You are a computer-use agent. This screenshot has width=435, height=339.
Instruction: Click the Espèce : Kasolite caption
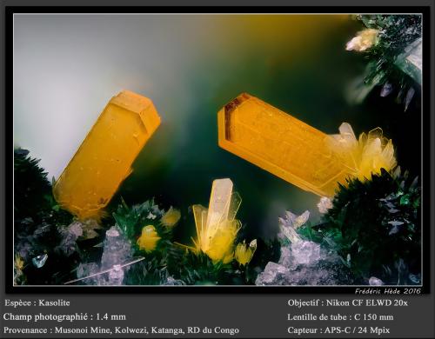(x=37, y=302)
